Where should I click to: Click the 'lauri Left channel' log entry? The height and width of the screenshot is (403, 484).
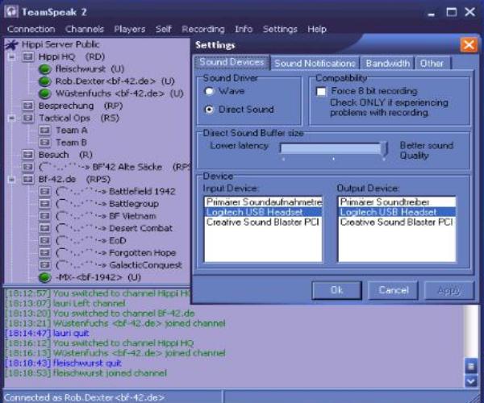coord(65,304)
